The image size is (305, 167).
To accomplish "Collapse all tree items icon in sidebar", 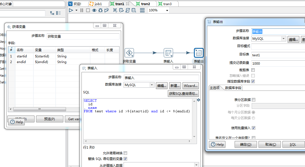I will pos(58,13).
